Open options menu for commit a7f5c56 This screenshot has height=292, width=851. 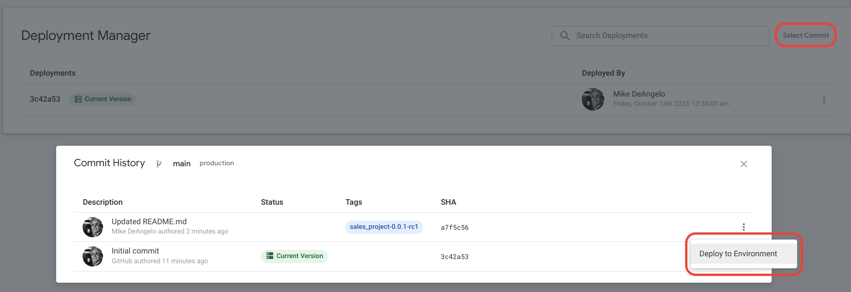[743, 227]
